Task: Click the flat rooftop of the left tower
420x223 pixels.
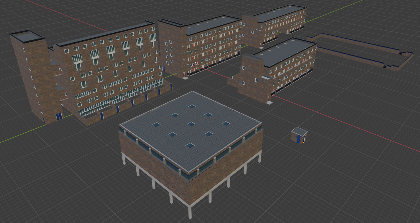Action: click(27, 37)
